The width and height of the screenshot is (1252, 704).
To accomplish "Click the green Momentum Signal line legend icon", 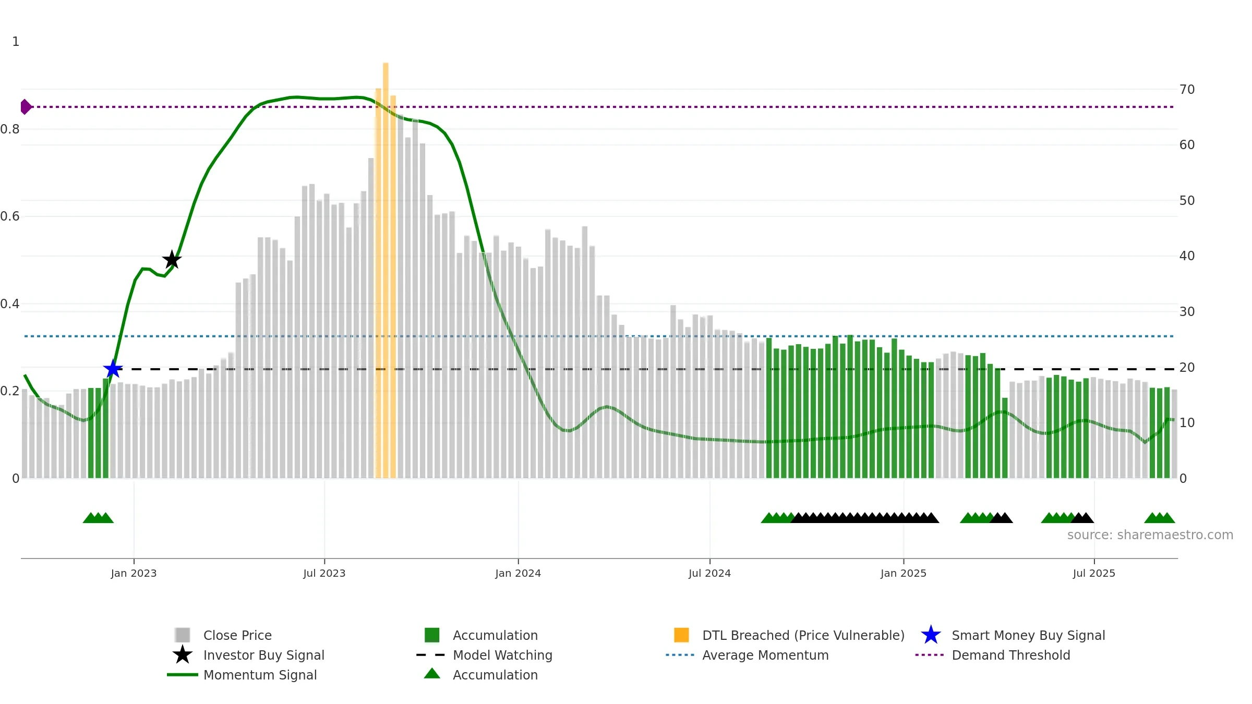I will (183, 675).
